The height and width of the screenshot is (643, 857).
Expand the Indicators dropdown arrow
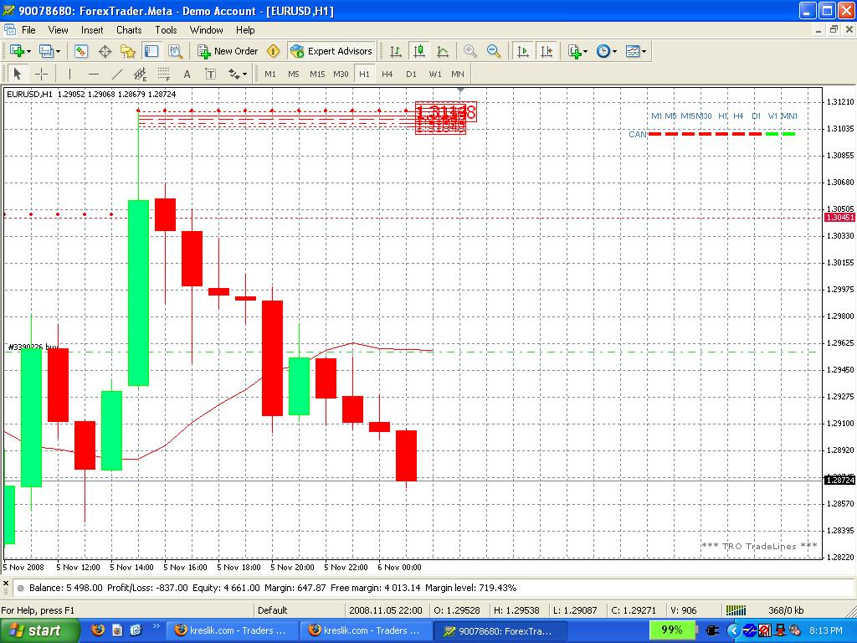tap(585, 51)
